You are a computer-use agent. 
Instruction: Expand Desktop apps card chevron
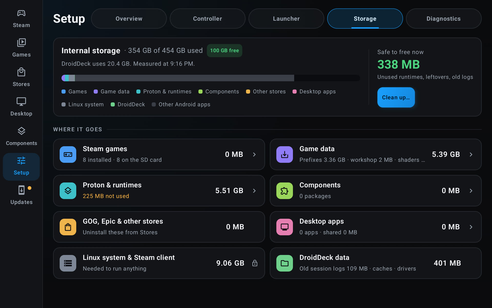[471, 227]
